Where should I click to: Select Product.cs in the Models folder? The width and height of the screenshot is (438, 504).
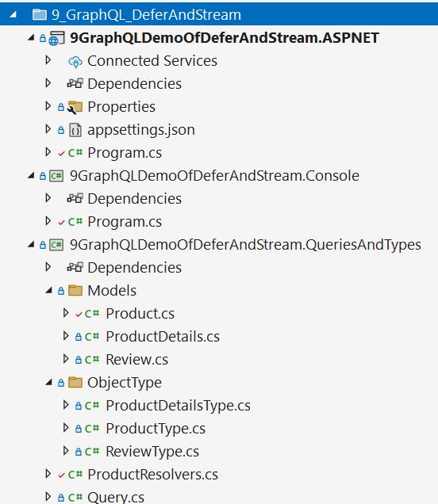(140, 314)
